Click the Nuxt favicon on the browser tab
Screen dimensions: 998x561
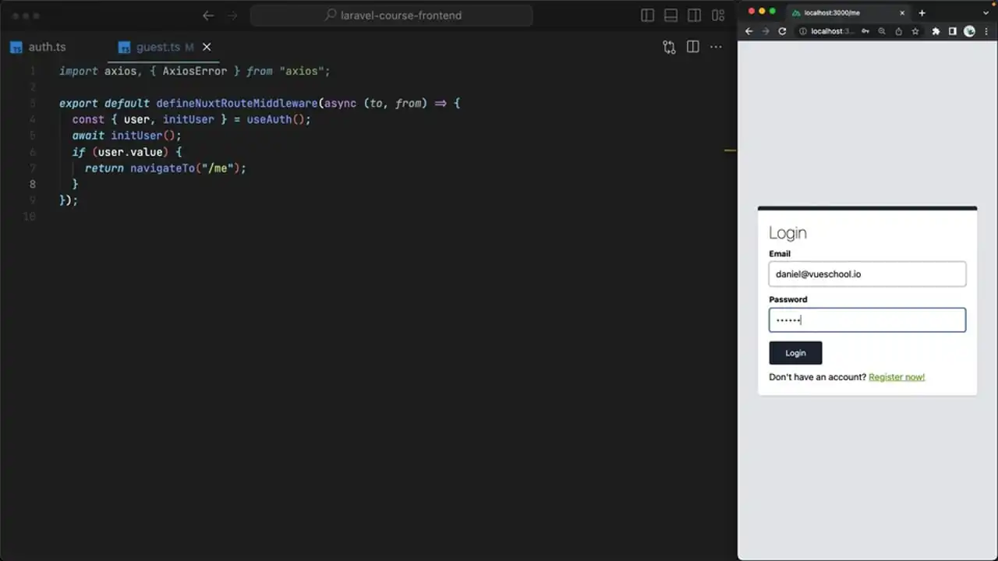796,12
